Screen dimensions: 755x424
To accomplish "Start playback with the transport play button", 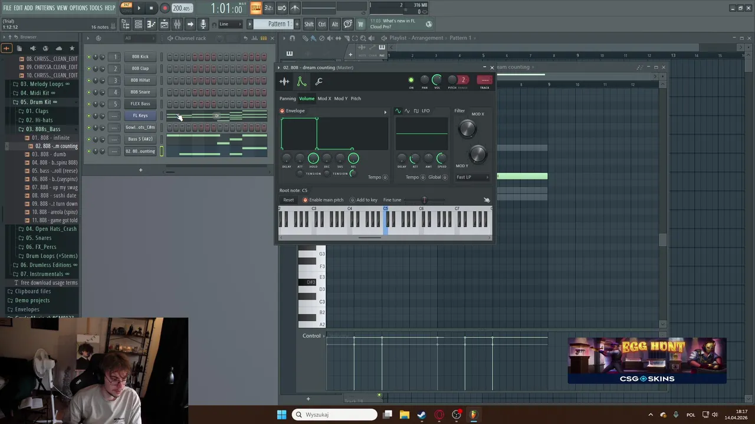I will (139, 8).
